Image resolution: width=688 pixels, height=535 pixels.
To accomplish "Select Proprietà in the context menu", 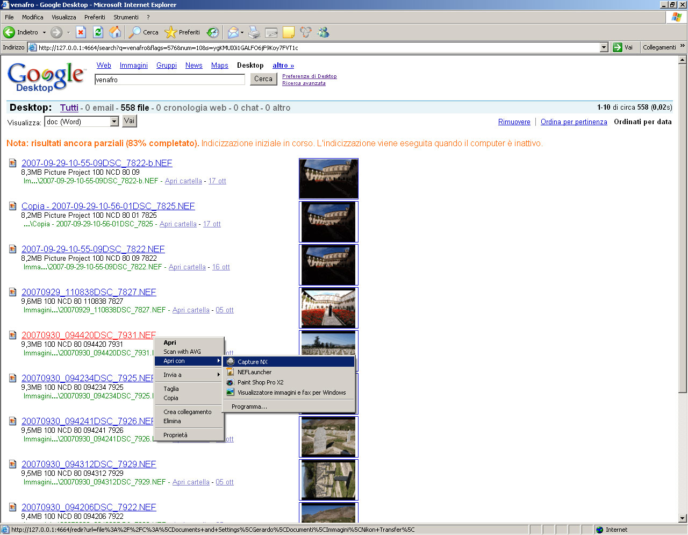I will coord(189,435).
